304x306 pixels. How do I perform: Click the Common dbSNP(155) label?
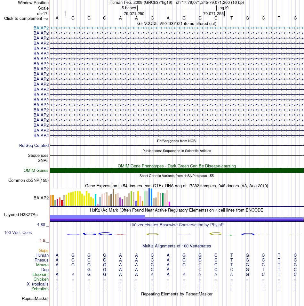tap(28, 180)
